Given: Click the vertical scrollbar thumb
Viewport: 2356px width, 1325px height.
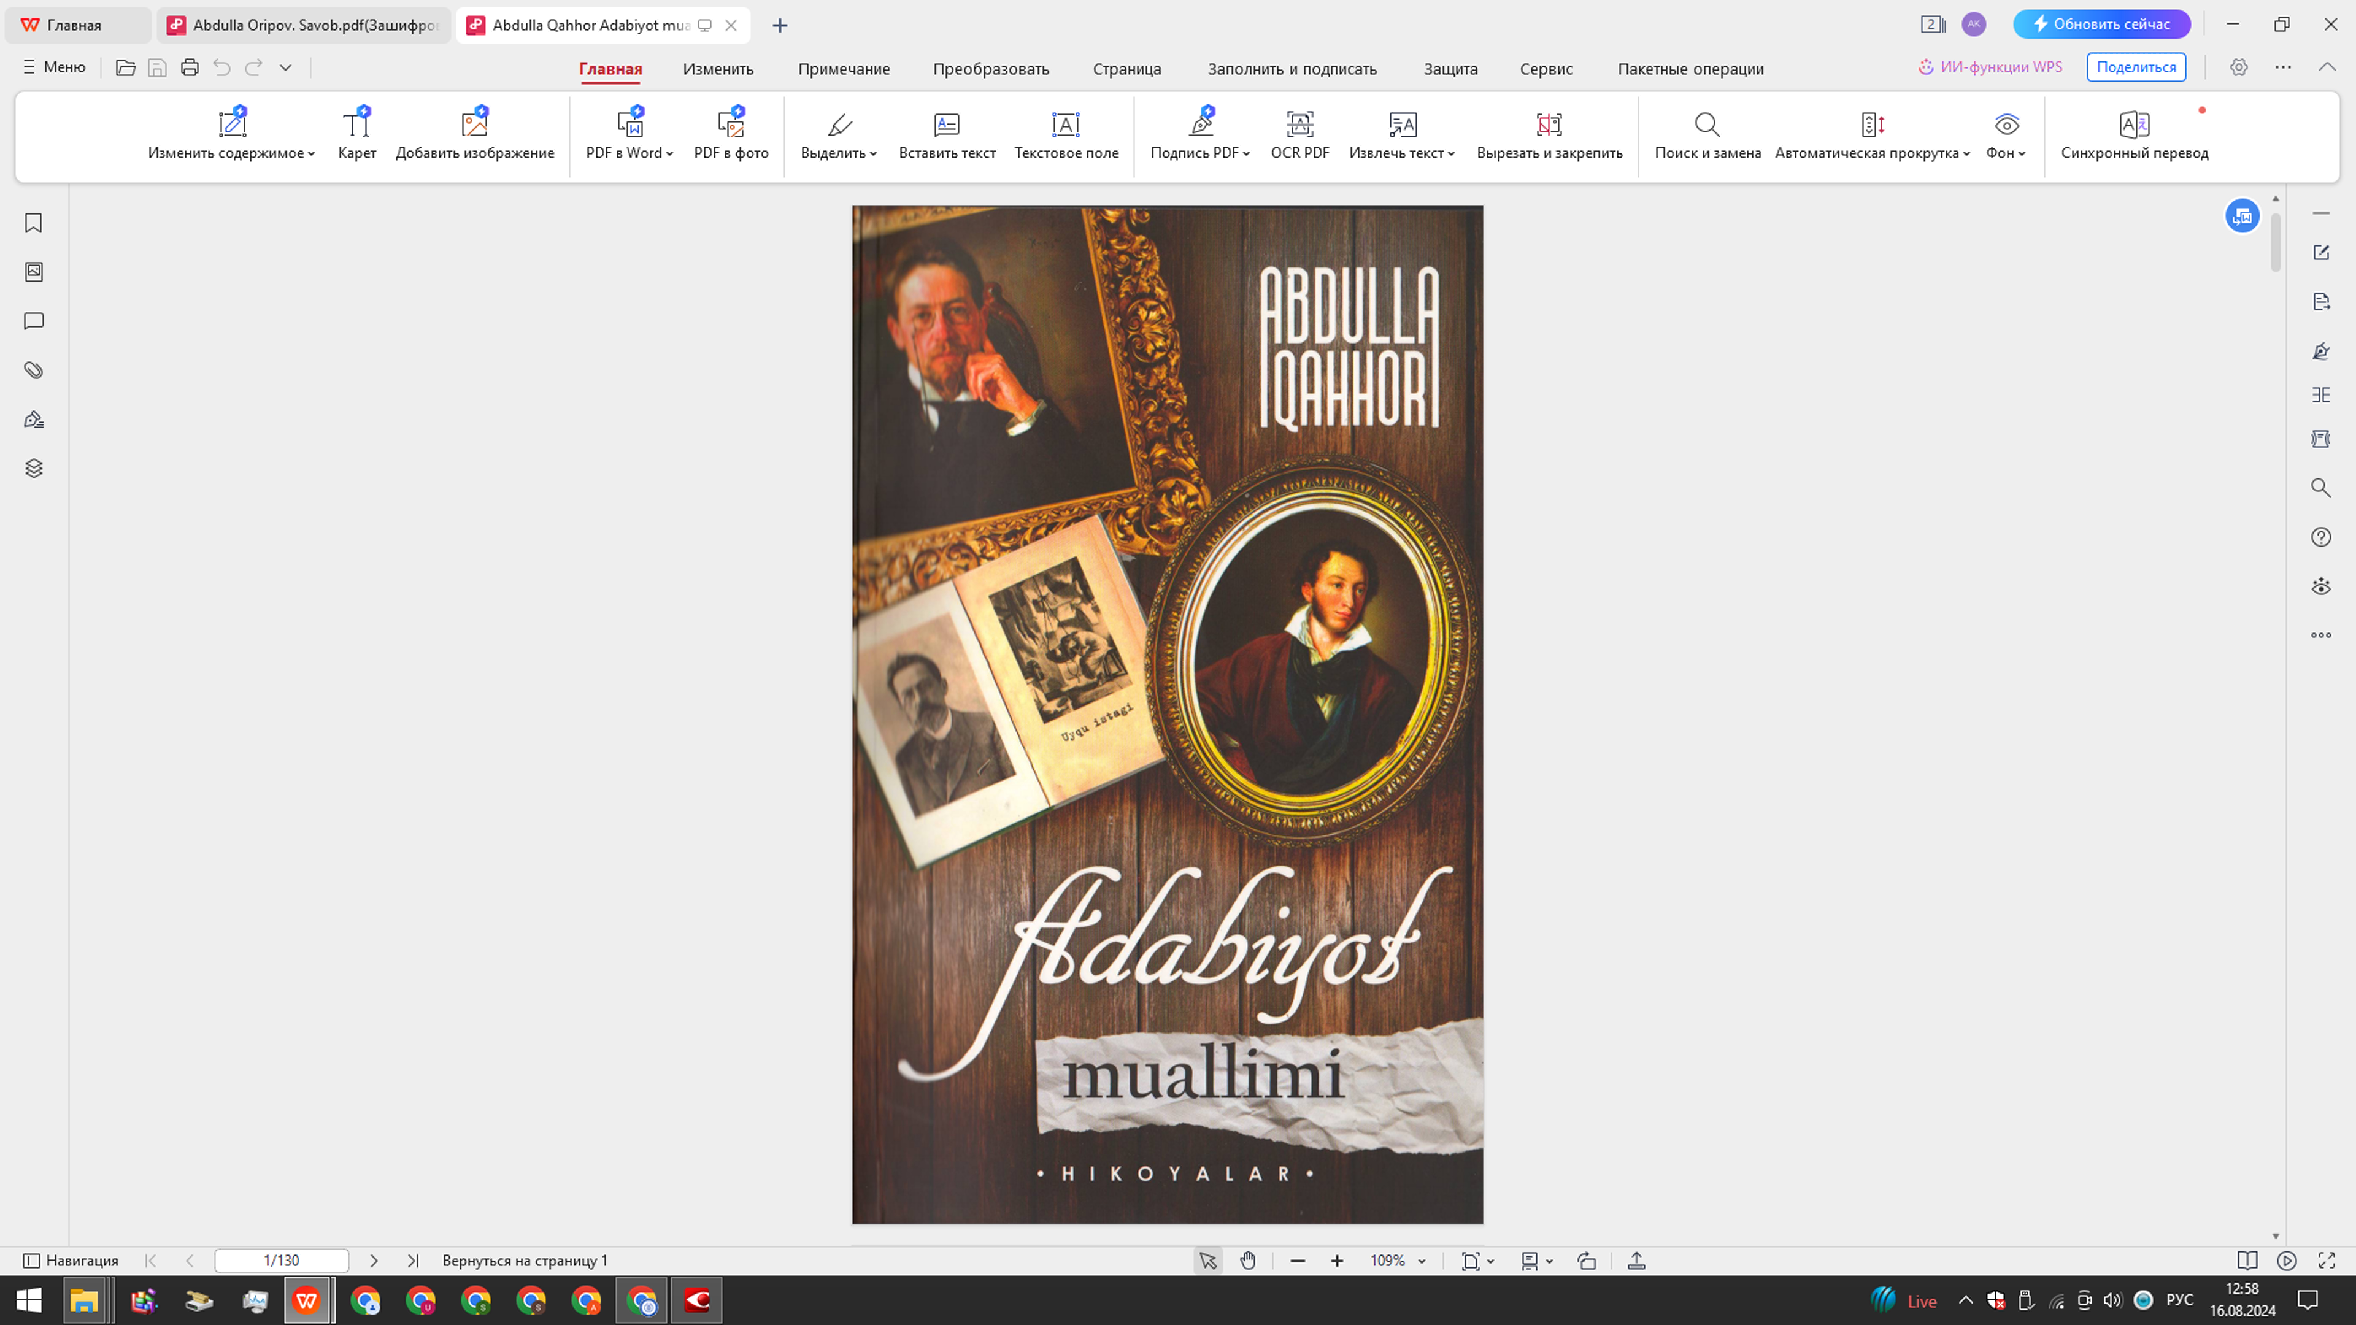Looking at the screenshot, I should (2276, 242).
